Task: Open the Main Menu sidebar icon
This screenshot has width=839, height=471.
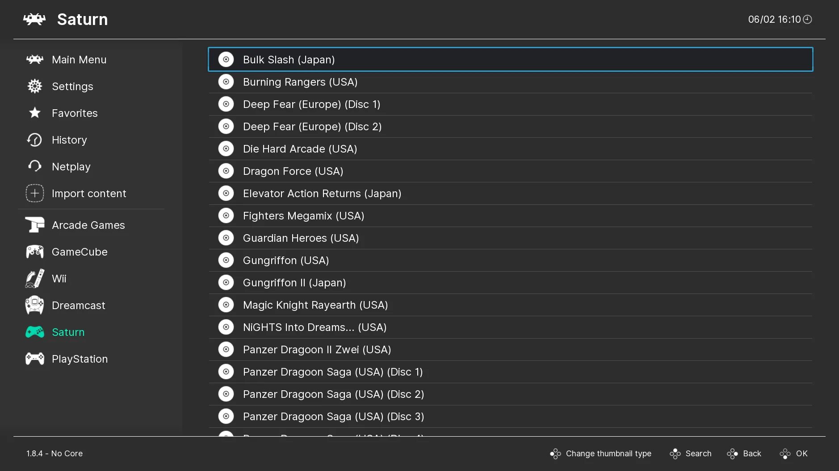Action: point(34,59)
